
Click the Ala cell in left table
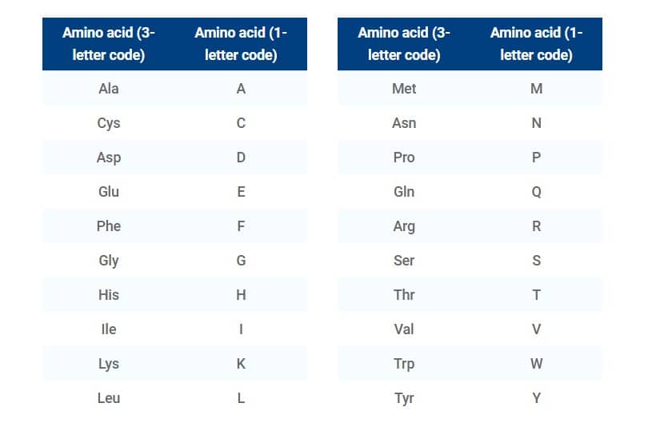pos(109,89)
